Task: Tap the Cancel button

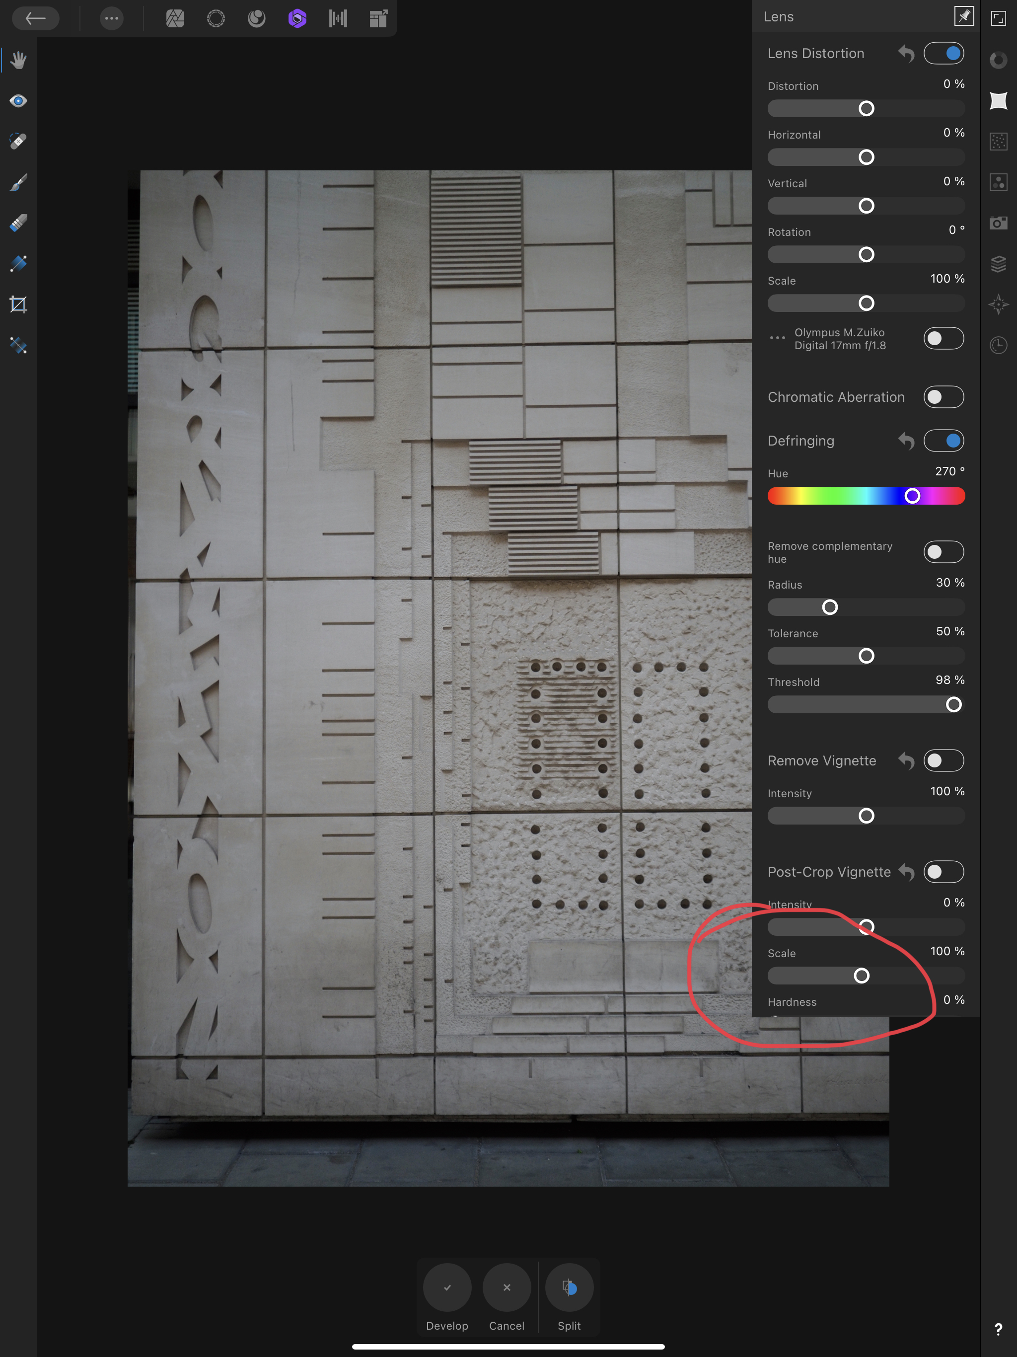Action: 507,1287
